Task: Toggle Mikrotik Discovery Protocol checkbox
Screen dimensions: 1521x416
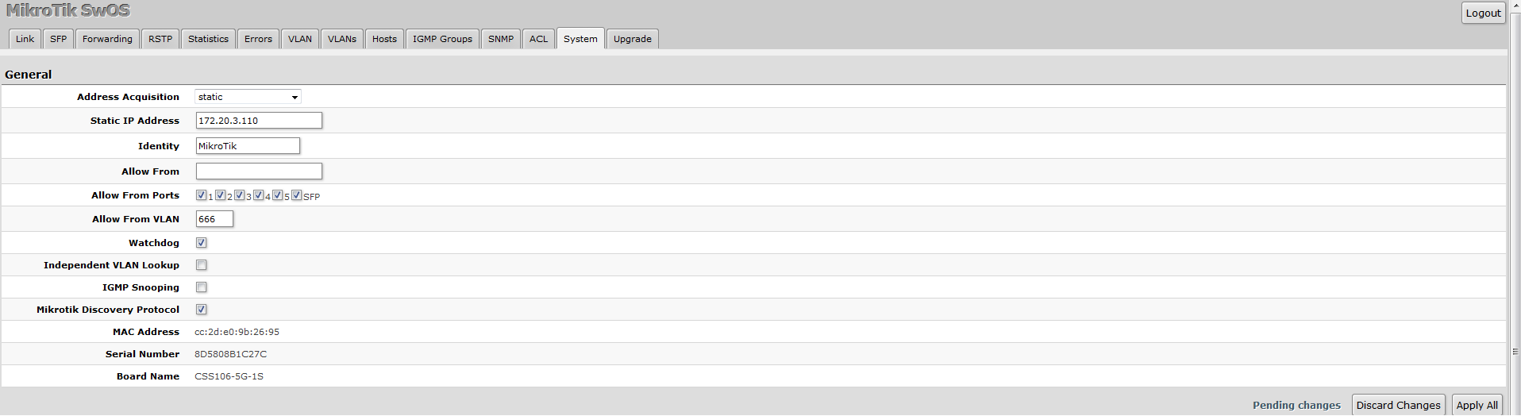Action: (202, 310)
